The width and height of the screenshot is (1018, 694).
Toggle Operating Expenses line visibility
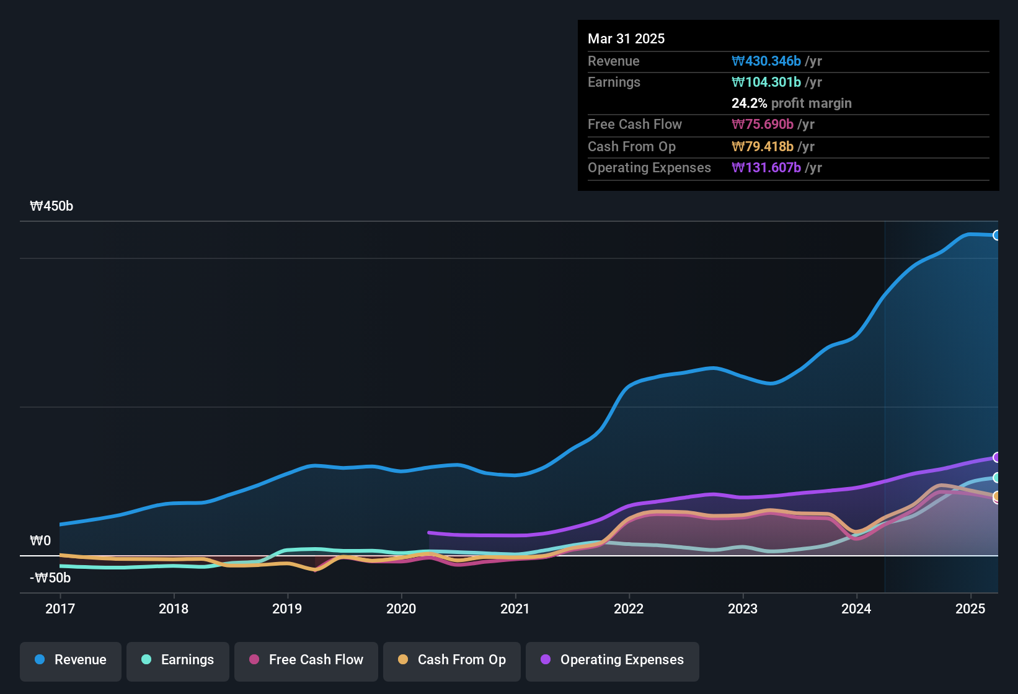point(612,660)
